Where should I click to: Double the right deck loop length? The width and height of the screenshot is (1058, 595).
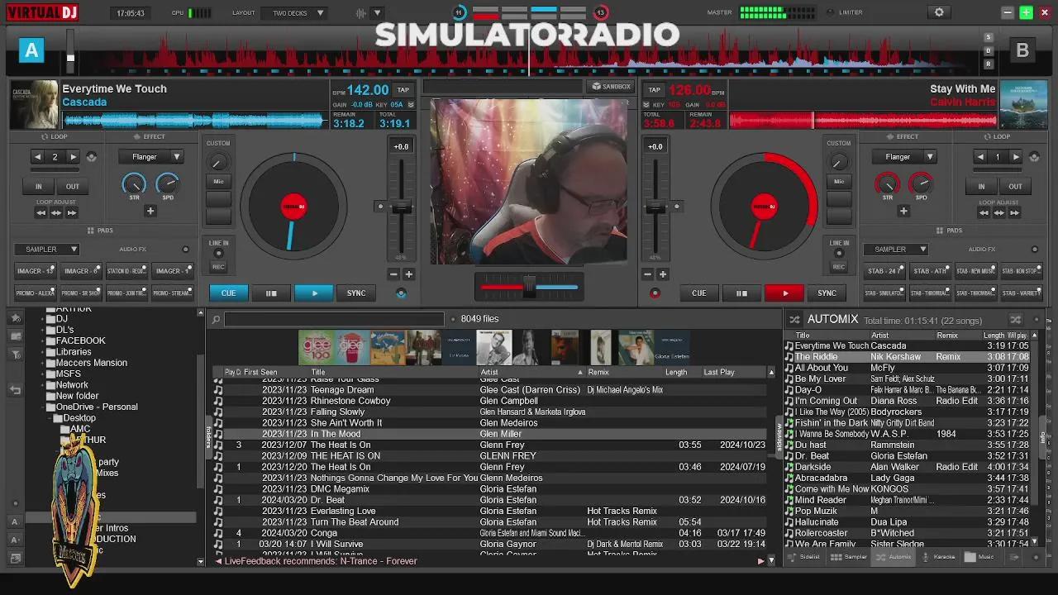(x=1016, y=156)
